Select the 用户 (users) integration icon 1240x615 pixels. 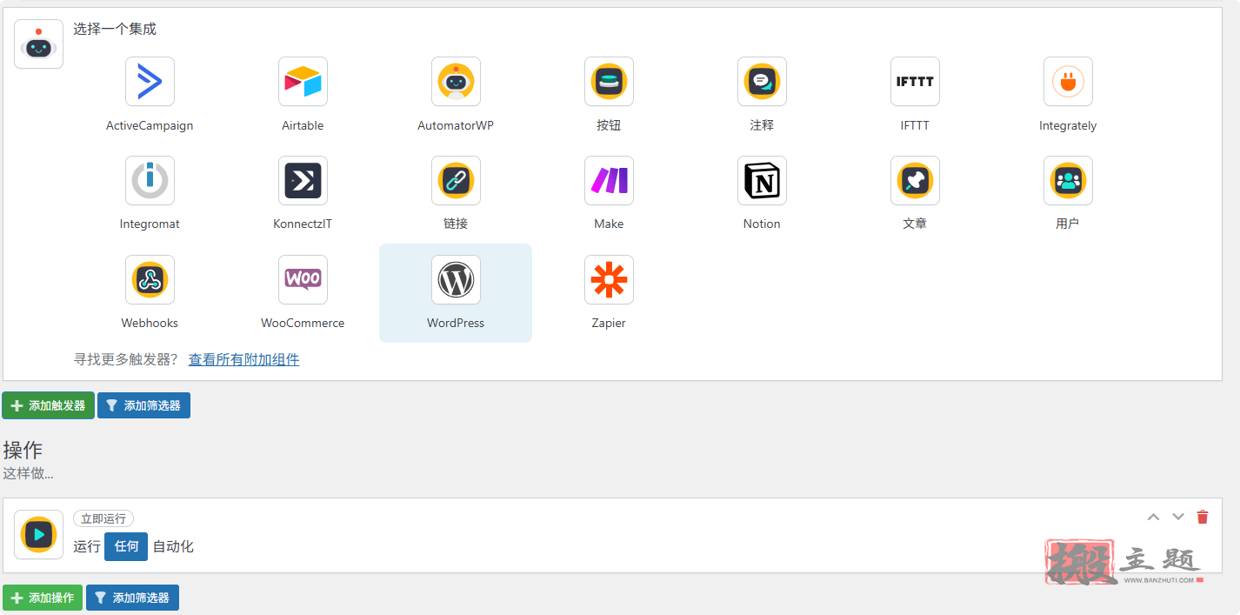click(x=1068, y=181)
